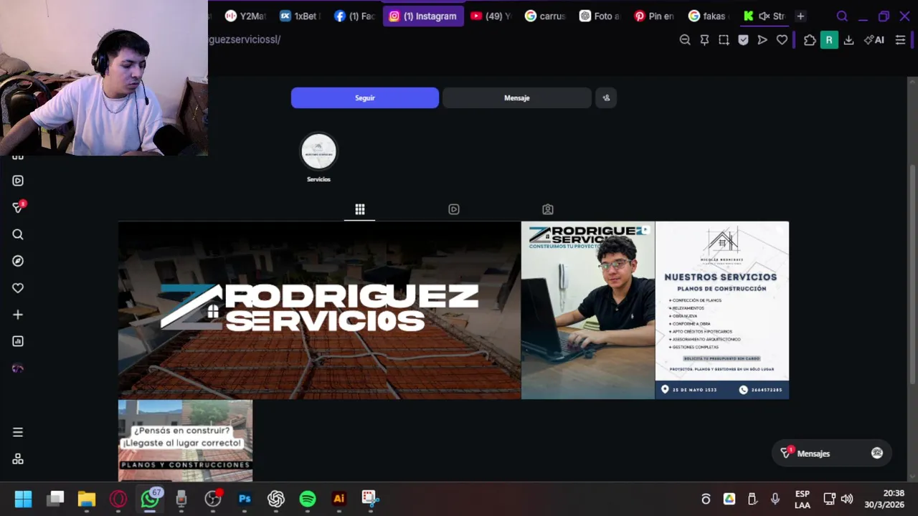Open the More hamburger menu in sidebar

tap(18, 432)
